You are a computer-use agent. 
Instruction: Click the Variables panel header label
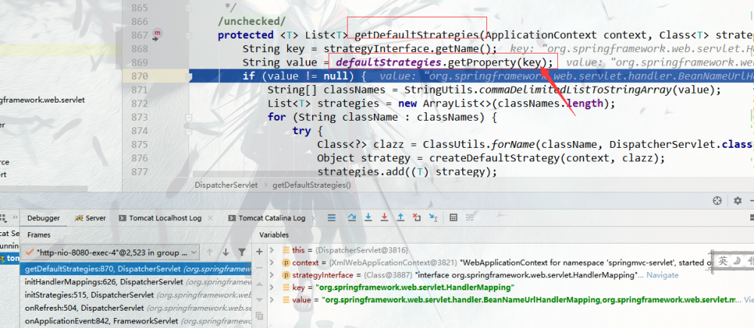pos(274,235)
